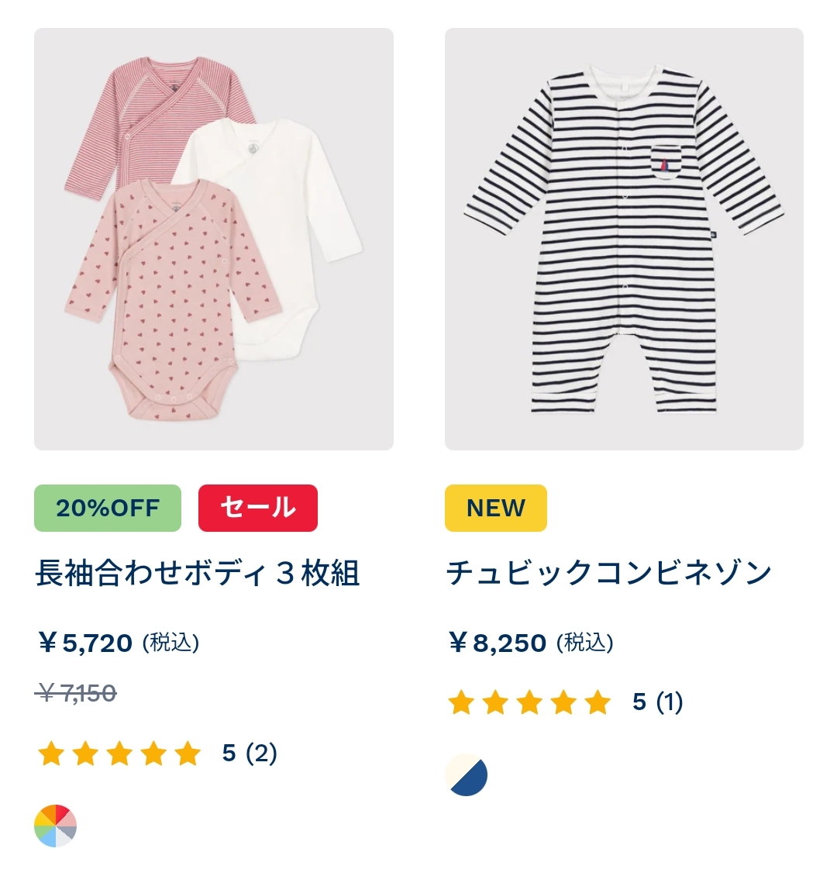This screenshot has width=837, height=876.
Task: Click the ¥8,250 price of the jumpsuit
Action: coord(497,643)
